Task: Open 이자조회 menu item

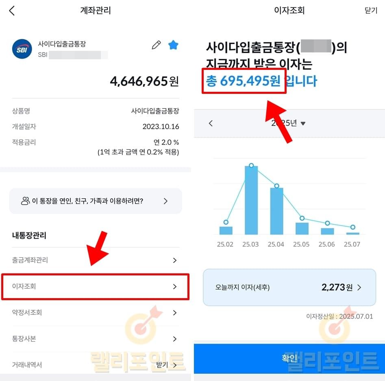Action: (x=96, y=286)
